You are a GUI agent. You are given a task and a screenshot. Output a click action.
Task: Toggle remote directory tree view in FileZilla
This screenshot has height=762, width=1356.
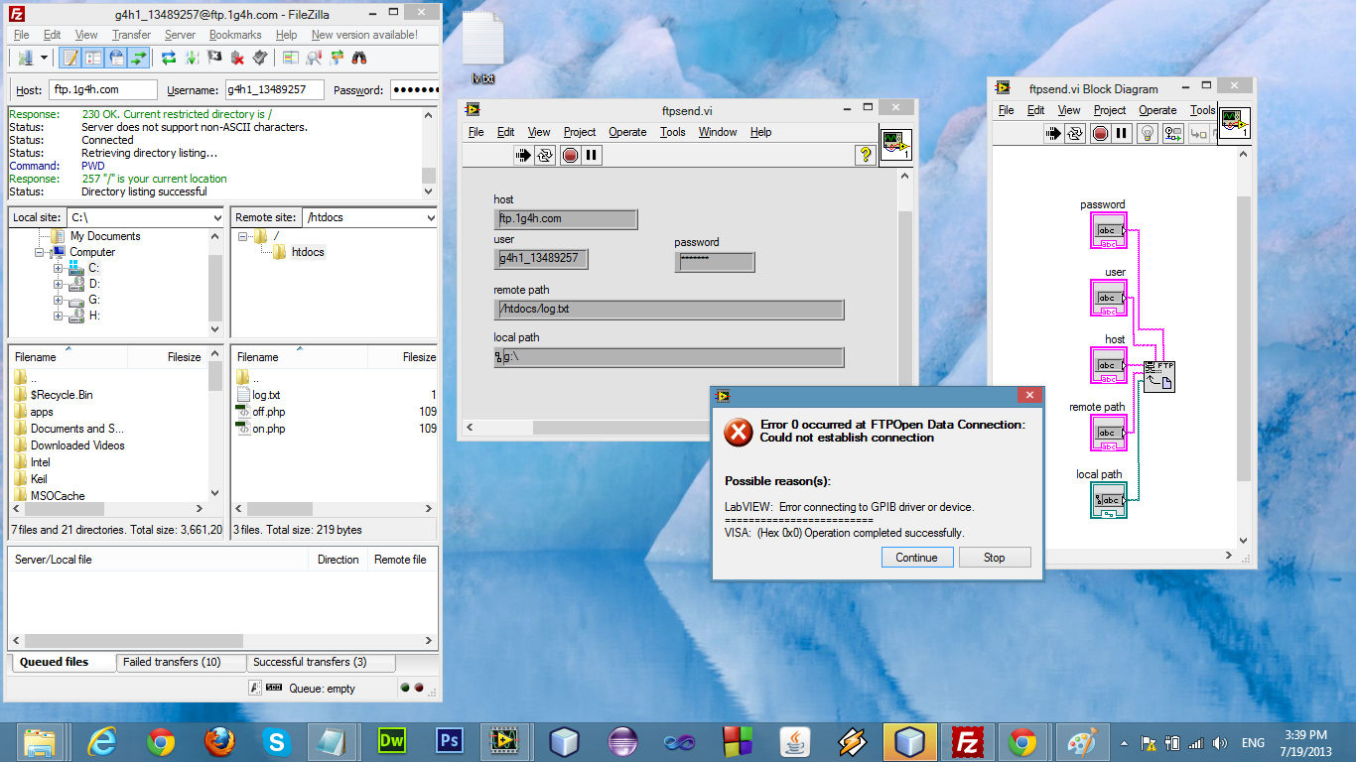[x=116, y=58]
